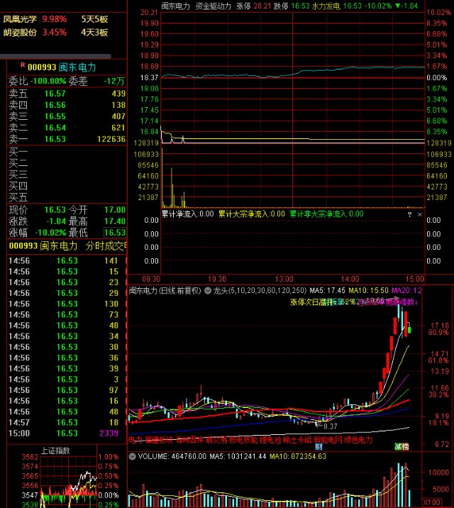Image resolution: width=454 pixels, height=508 pixels.
Task: Click the 13:00 time axis label
Action: 284,279
